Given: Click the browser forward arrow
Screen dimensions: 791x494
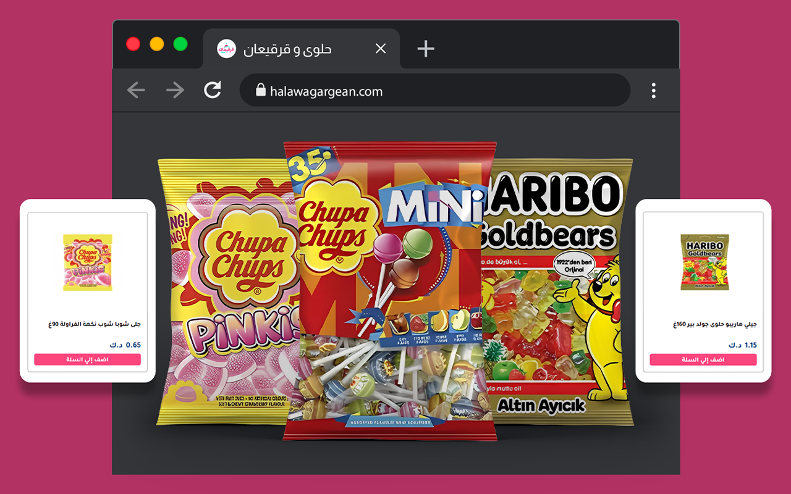Looking at the screenshot, I should pyautogui.click(x=175, y=91).
